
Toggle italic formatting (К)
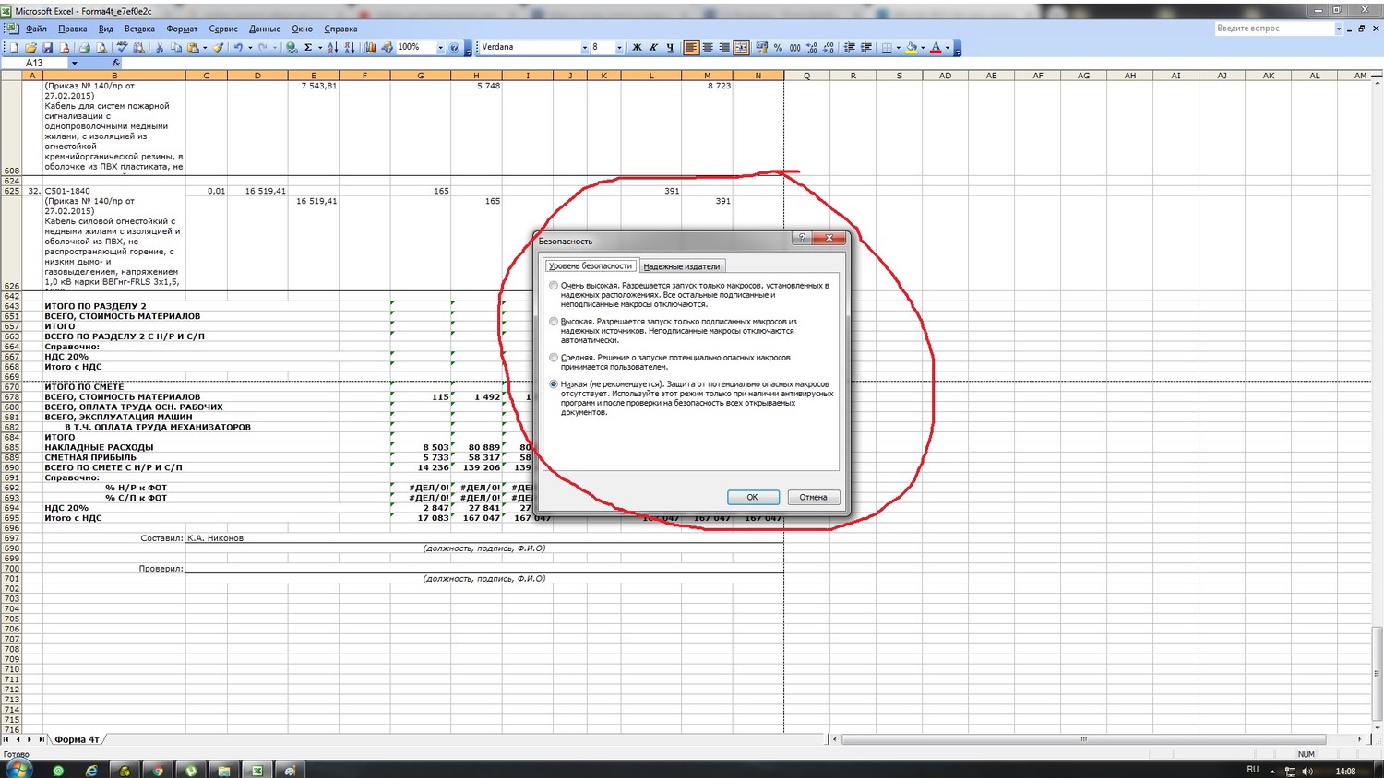click(x=653, y=47)
